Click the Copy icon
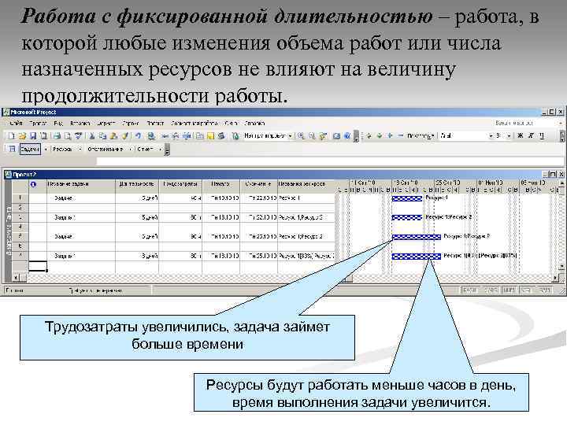The height and width of the screenshot is (425, 567). [102, 136]
